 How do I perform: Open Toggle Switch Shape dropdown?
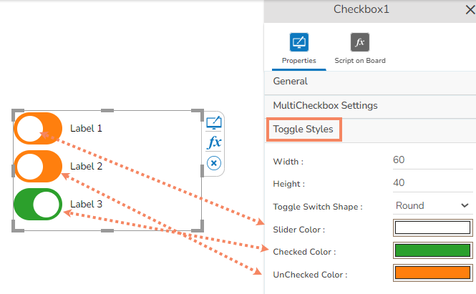coord(432,206)
